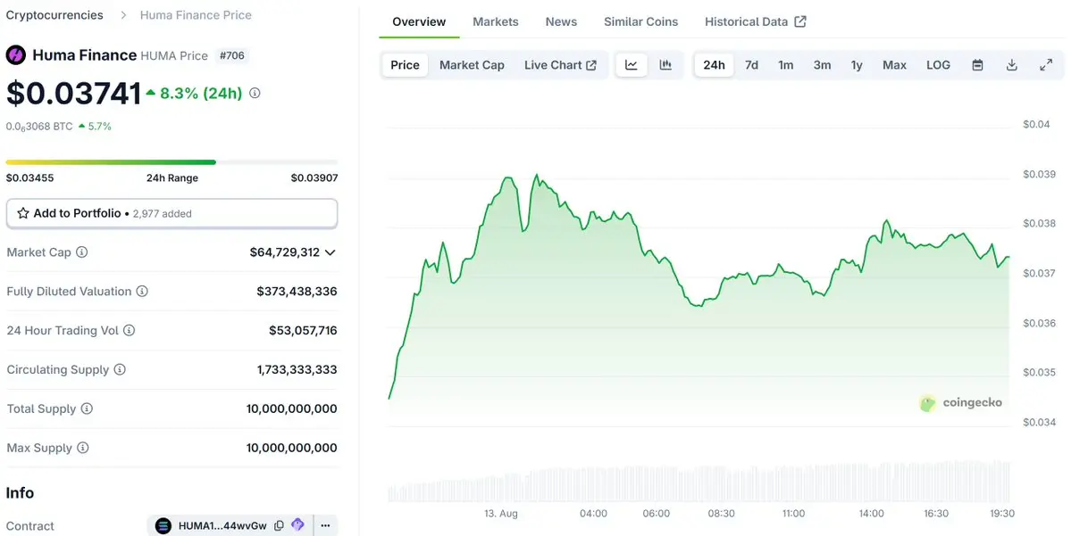
Task: Set chart range to 24h
Action: pyautogui.click(x=714, y=65)
